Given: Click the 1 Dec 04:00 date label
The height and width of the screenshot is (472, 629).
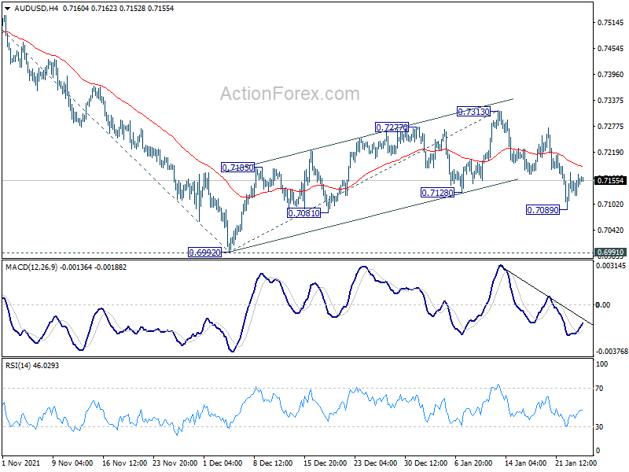Looking at the screenshot, I should coord(223,463).
